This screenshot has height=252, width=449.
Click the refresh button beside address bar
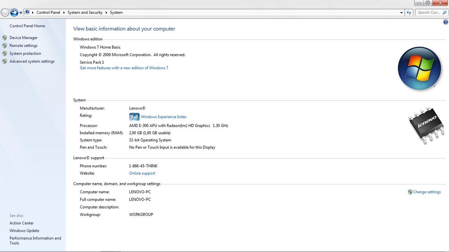tap(409, 13)
